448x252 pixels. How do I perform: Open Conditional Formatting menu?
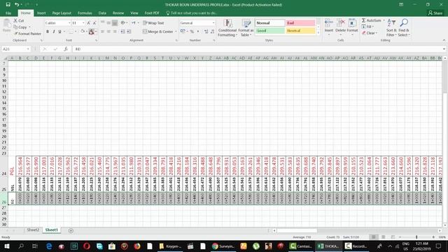227,28
